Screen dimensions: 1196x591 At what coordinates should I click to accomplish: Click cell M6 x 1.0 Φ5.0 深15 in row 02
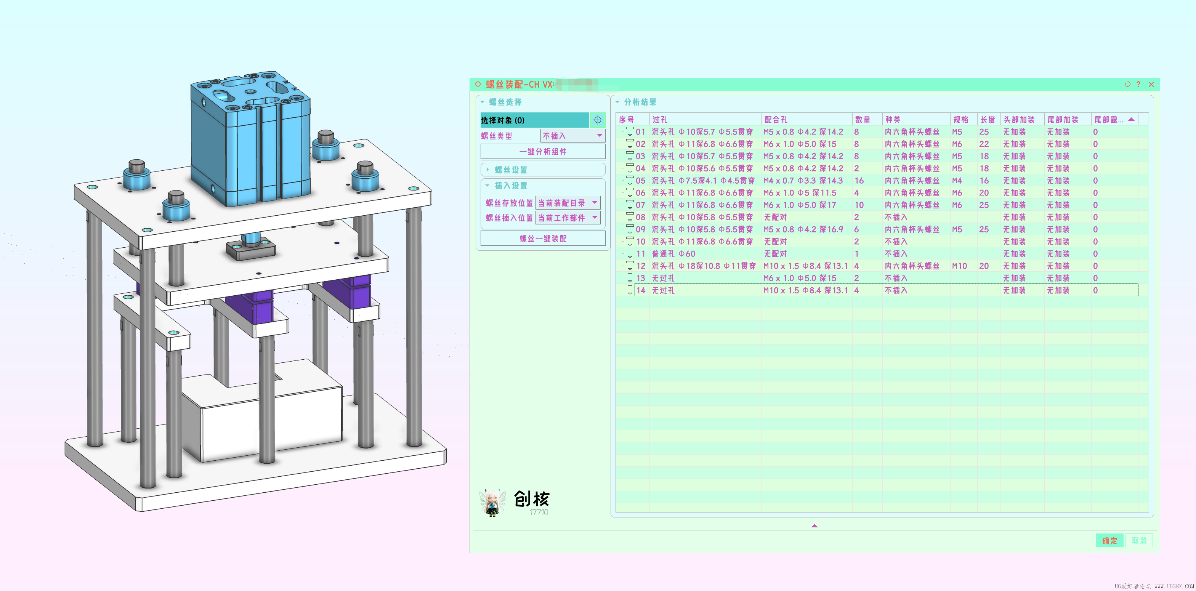pyautogui.click(x=800, y=143)
